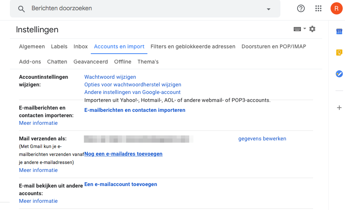Viewport: 345px width, 210px height.
Task: Open Google Keep lightbulb icon
Action: 339,52
